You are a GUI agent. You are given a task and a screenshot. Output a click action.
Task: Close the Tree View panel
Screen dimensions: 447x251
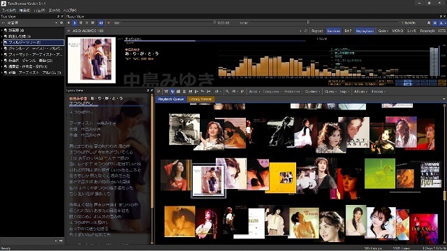62,17
